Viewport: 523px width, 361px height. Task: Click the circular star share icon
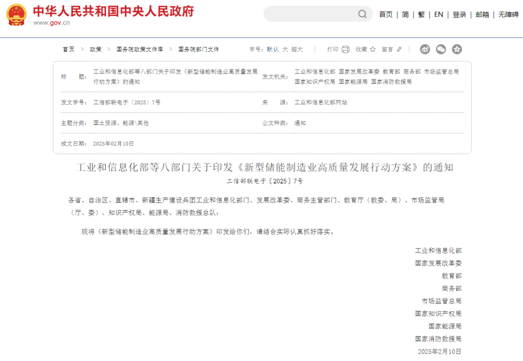click(457, 49)
